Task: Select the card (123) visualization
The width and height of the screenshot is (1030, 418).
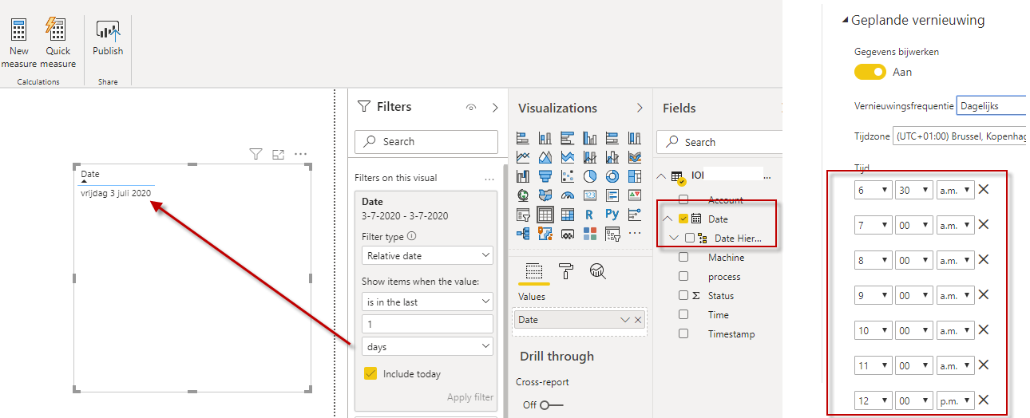Action: (590, 195)
